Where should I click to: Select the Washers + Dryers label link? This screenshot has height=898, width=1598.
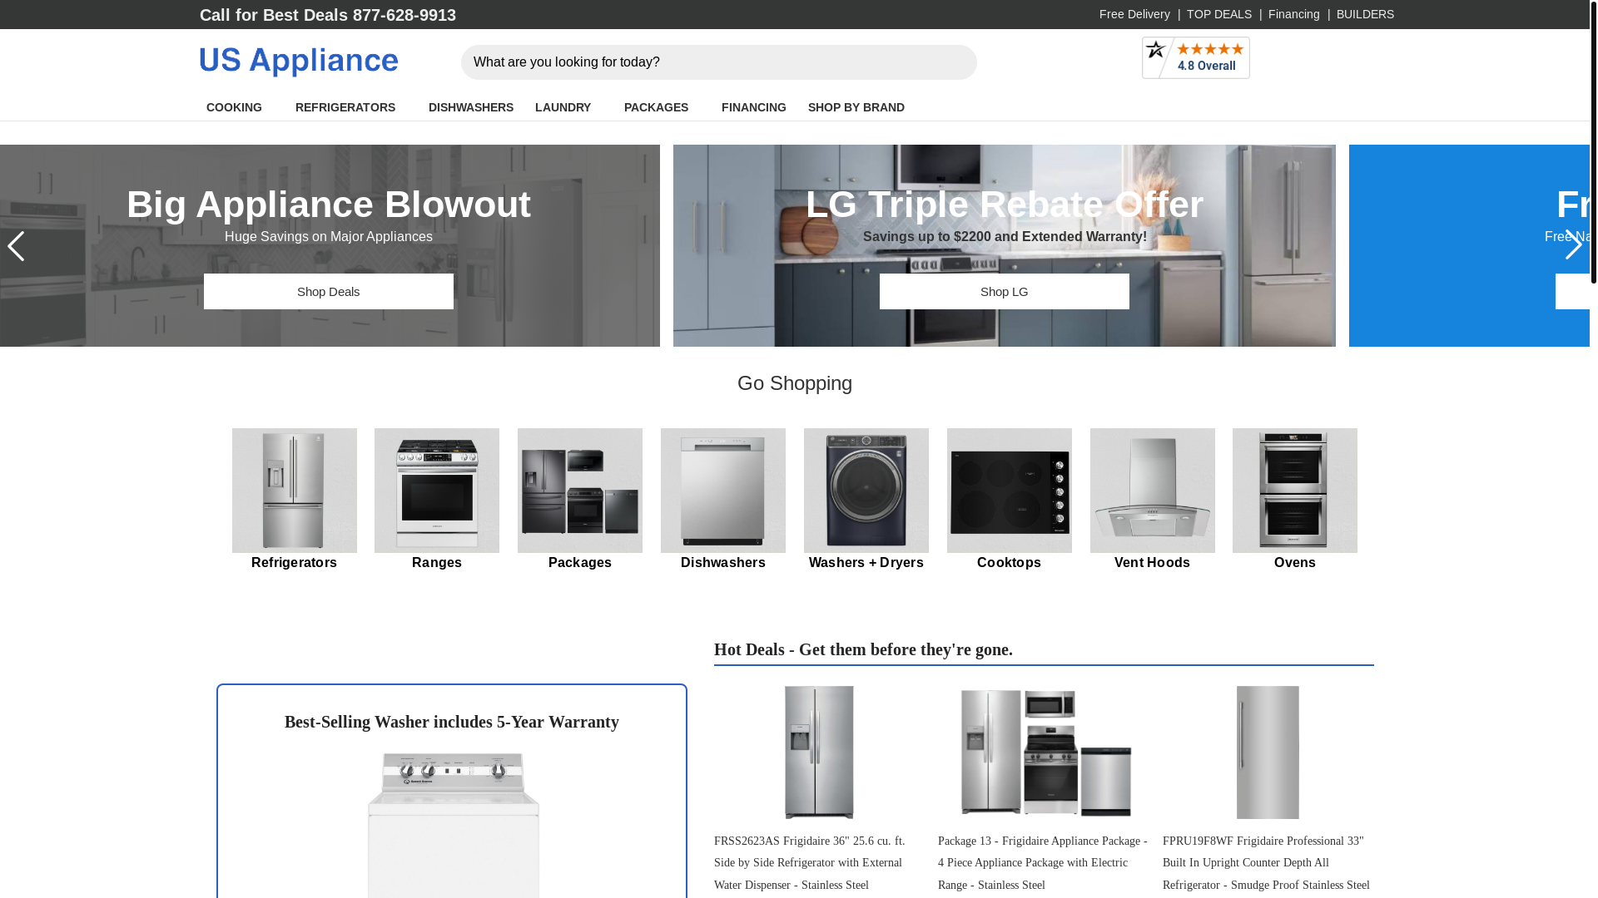pos(866,563)
